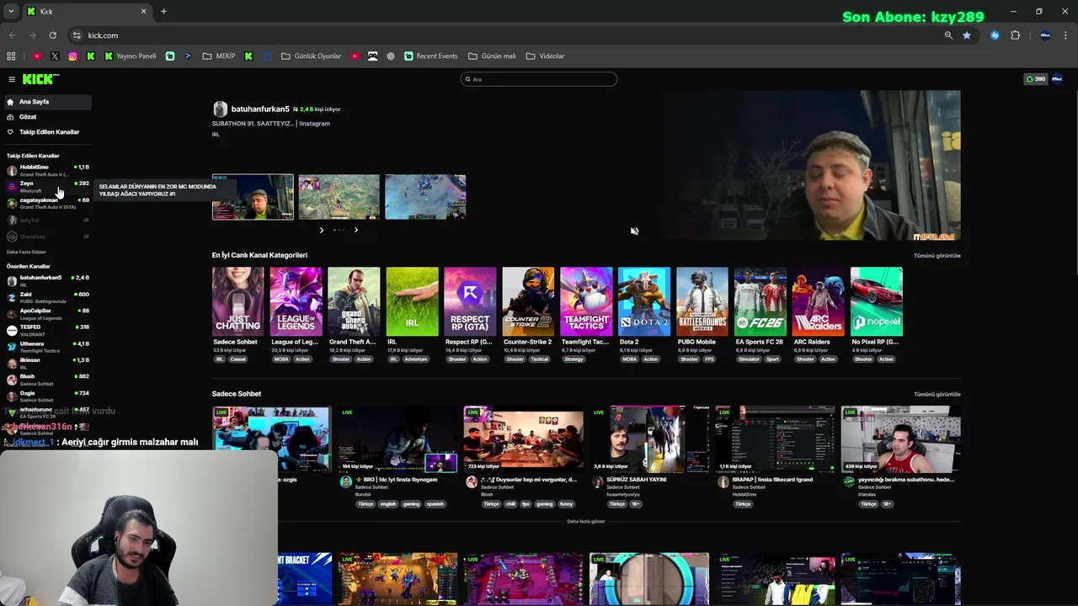Open the X (Twitter) bookmark

(x=55, y=56)
